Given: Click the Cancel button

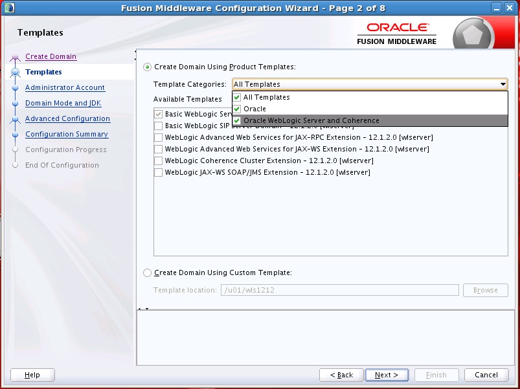Looking at the screenshot, I should coord(486,375).
